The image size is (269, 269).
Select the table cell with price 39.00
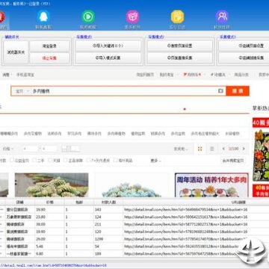49,224
